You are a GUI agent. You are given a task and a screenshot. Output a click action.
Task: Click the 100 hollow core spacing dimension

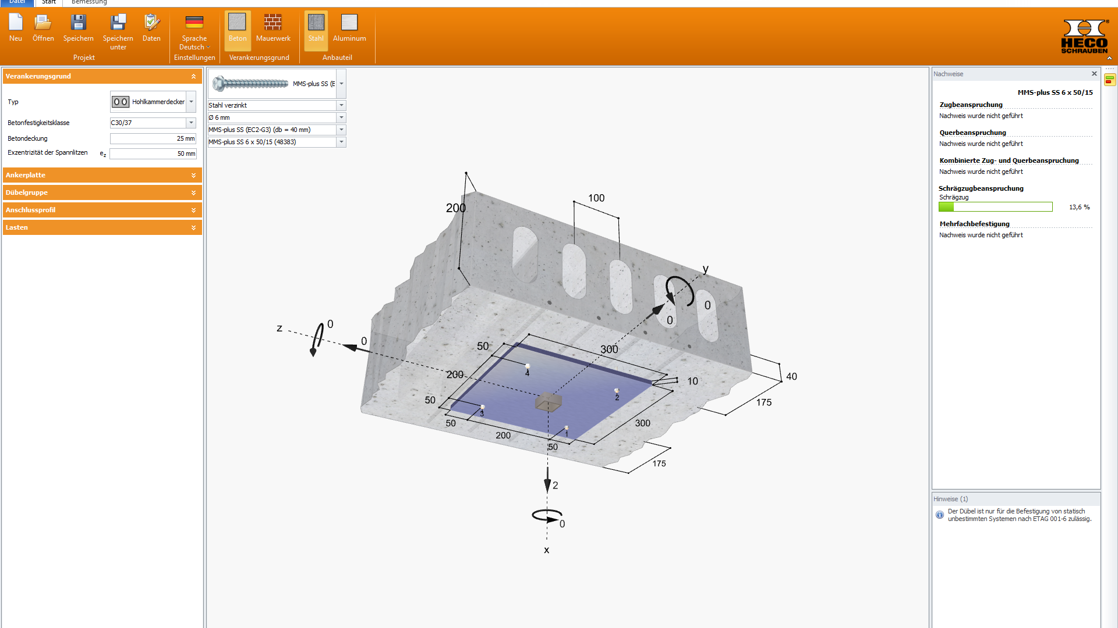(596, 198)
